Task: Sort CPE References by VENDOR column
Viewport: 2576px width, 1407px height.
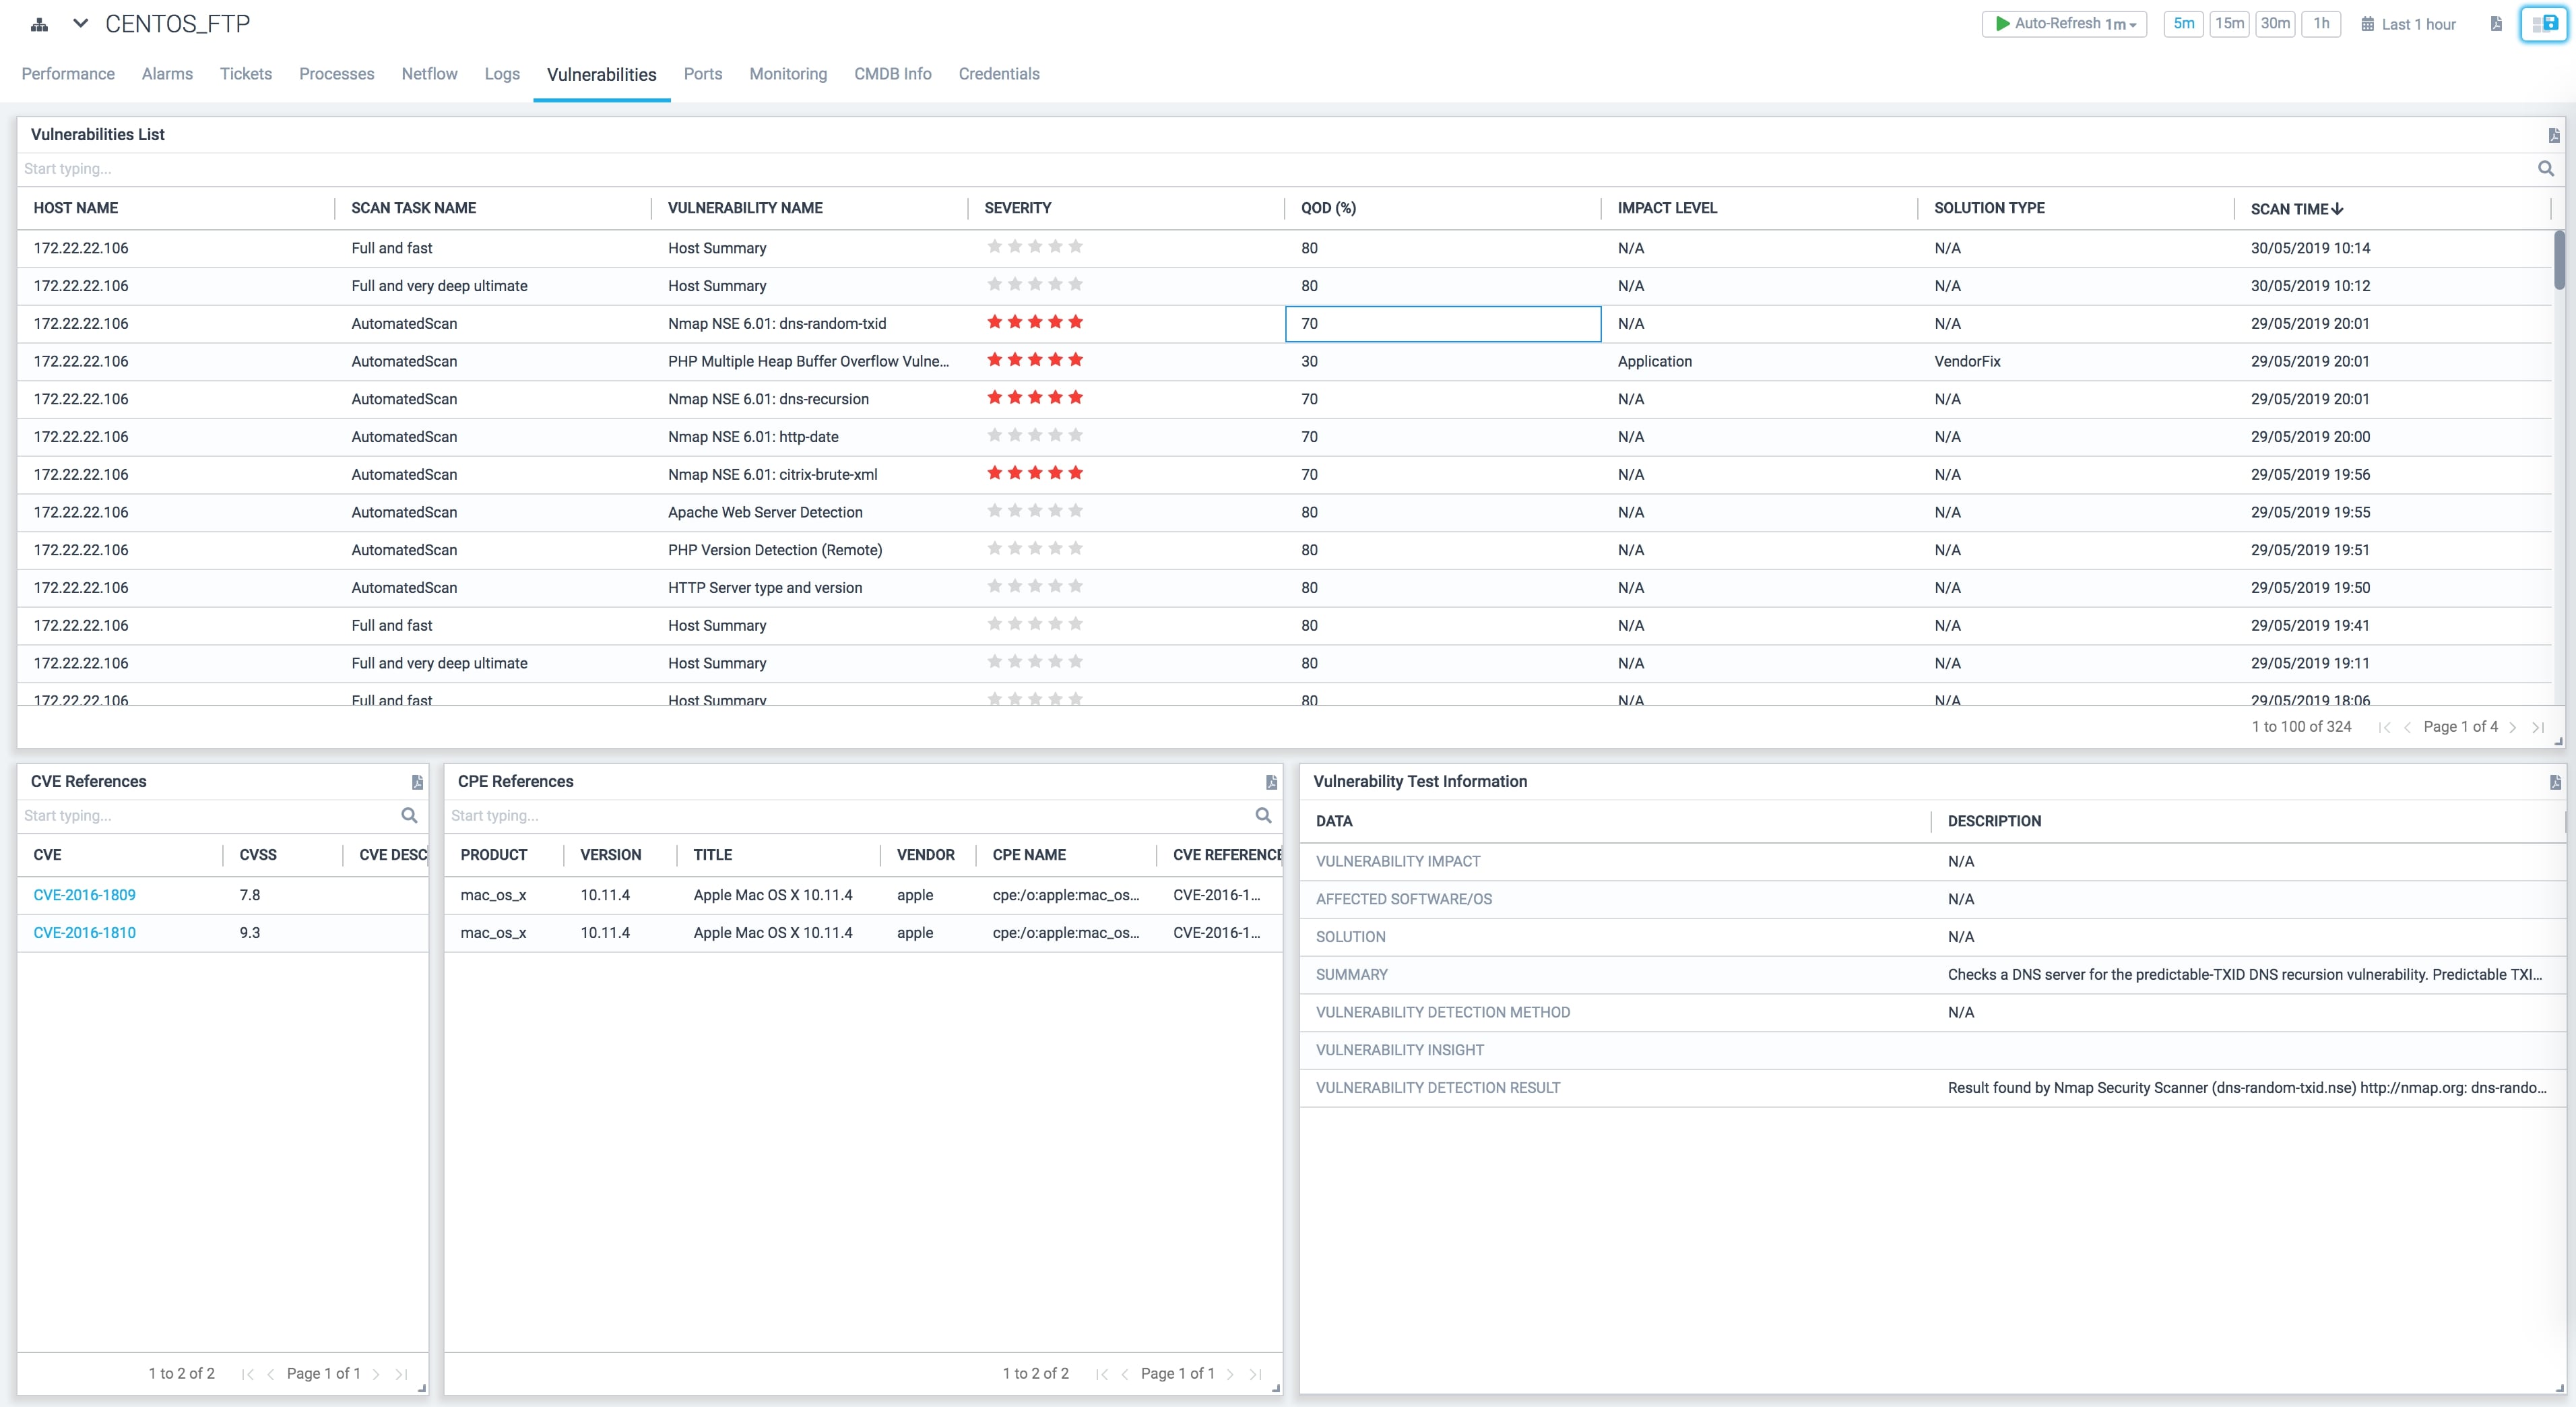Action: coord(926,855)
